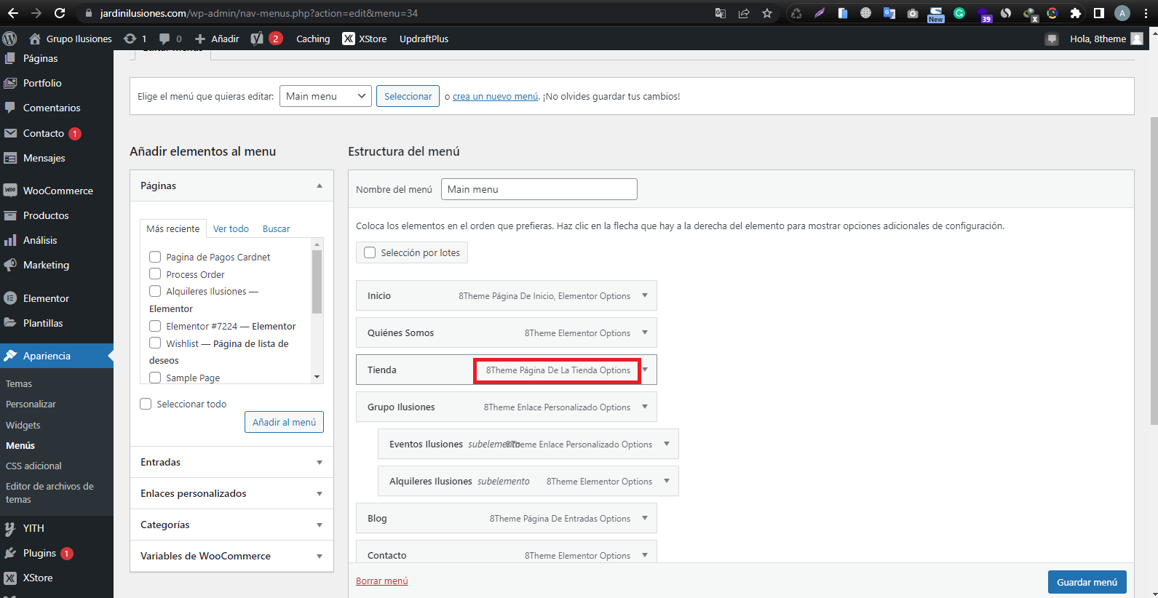This screenshot has height=598, width=1158.
Task: Enable Seleccionar todo checkbox
Action: [146, 404]
